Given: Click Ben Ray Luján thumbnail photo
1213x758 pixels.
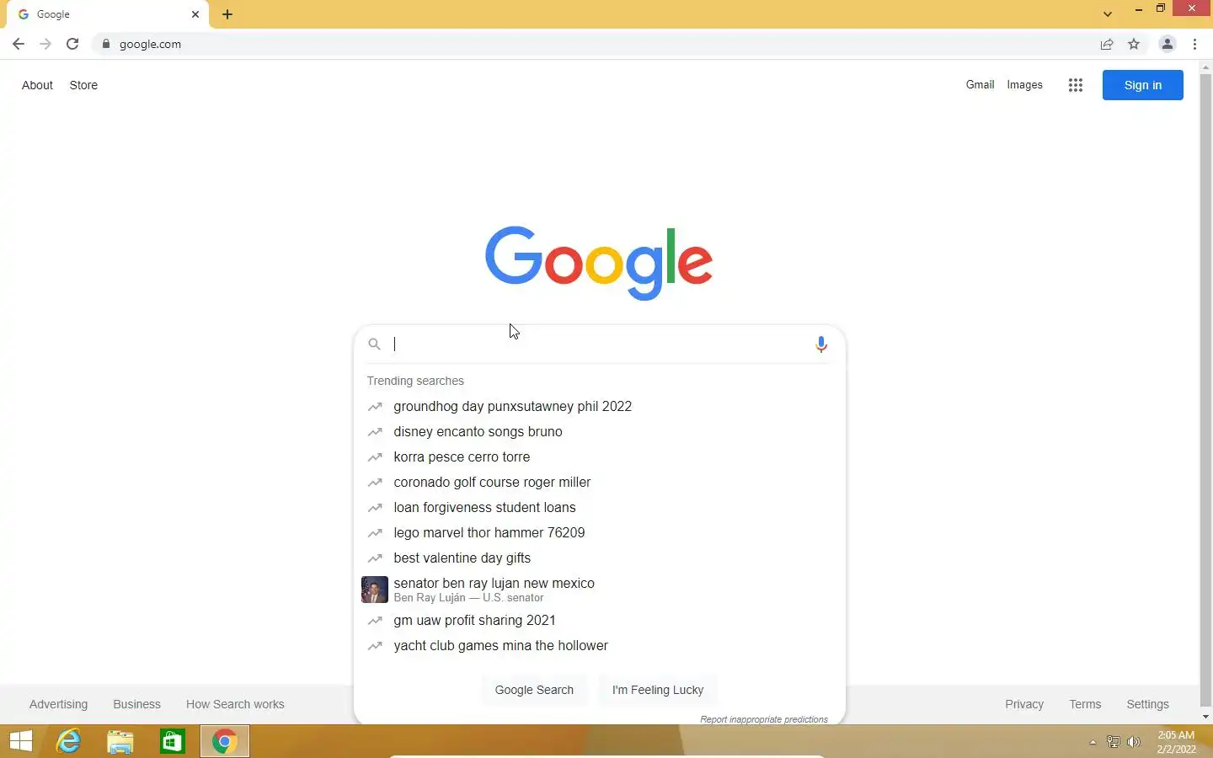Looking at the screenshot, I should 375,590.
